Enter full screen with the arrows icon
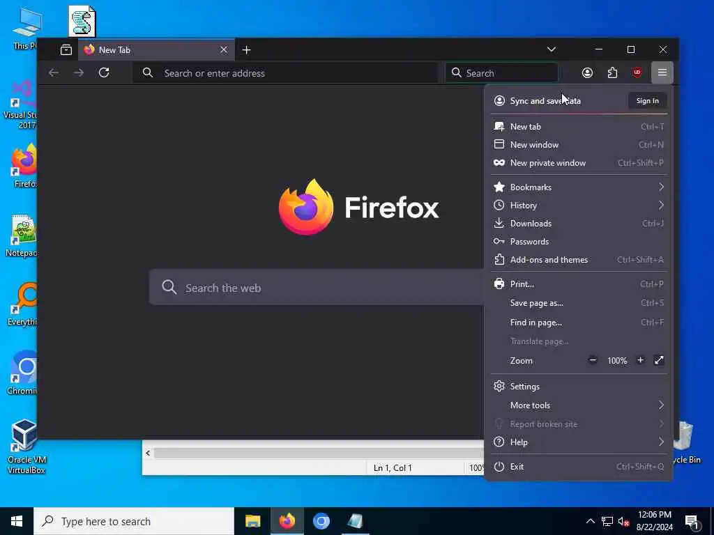 (x=659, y=360)
